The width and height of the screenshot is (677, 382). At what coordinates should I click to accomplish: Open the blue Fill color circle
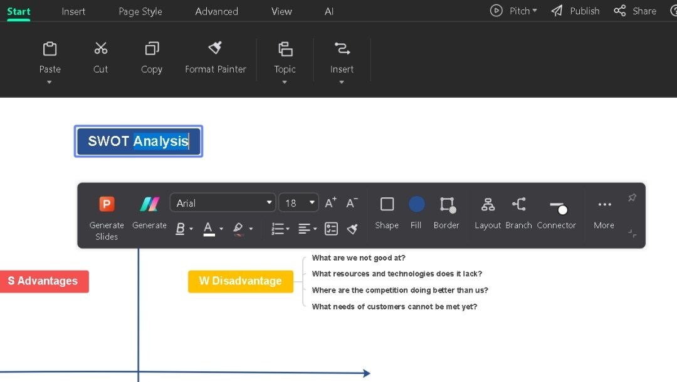click(x=416, y=204)
